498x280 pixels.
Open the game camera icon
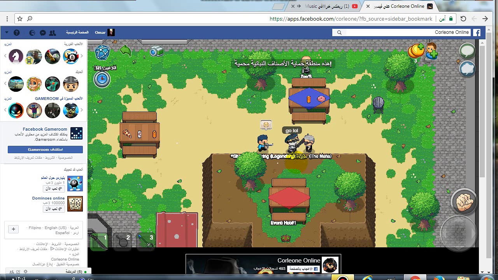(x=156, y=51)
